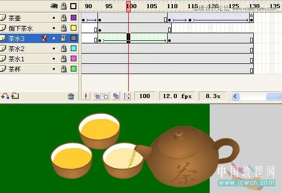
Task: Click the 12.0 fps frame rate field
Action: (x=177, y=96)
